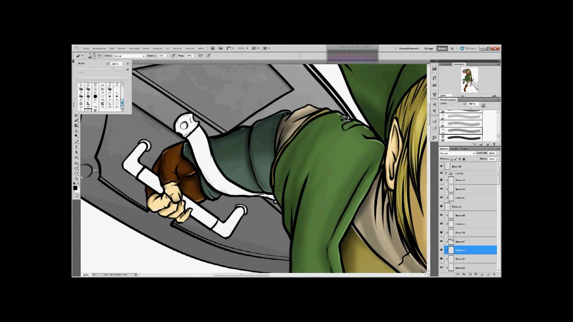Image resolution: width=573 pixels, height=322 pixels.
Task: Delete layer trash icon
Action: click(494, 274)
